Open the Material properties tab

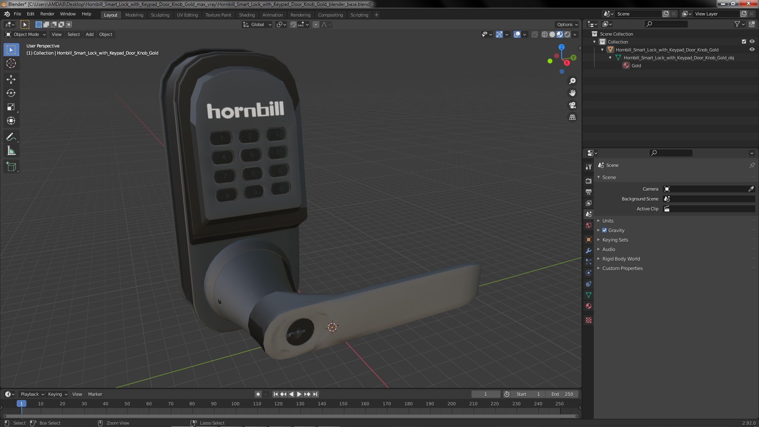(588, 306)
